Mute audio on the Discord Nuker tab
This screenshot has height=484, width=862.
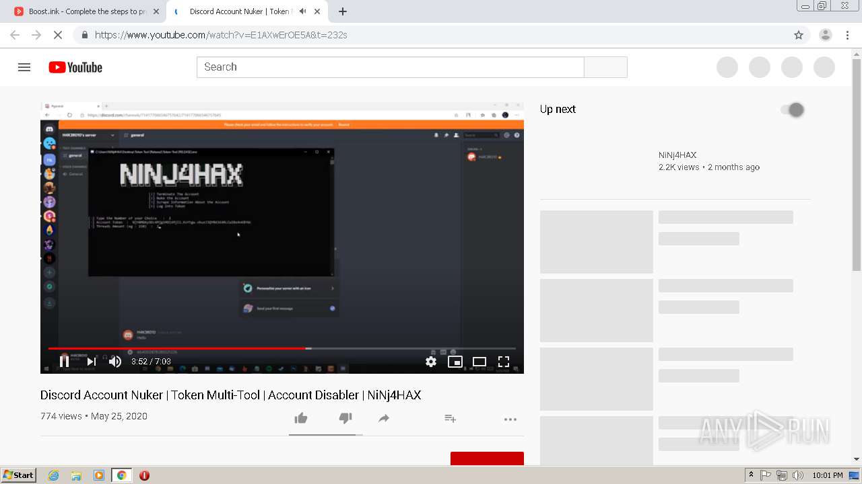coord(303,11)
